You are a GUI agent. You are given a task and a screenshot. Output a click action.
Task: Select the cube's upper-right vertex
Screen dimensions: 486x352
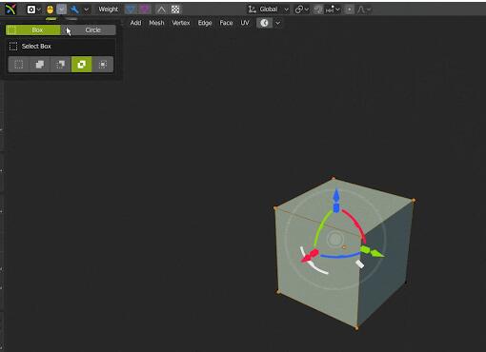pos(414,200)
